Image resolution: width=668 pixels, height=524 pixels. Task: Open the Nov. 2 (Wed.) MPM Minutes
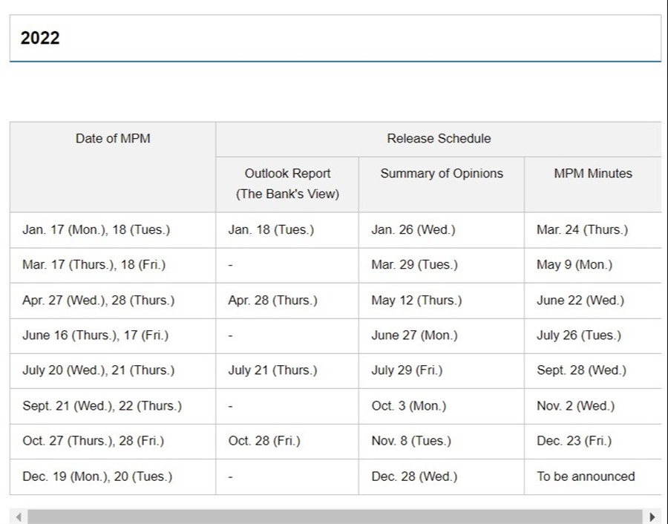click(x=575, y=406)
